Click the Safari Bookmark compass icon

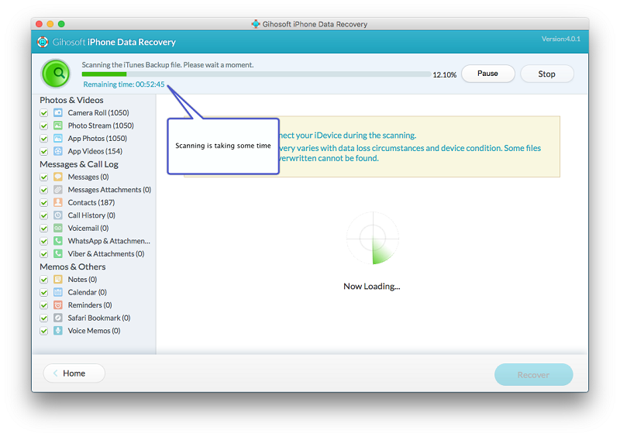(x=58, y=318)
